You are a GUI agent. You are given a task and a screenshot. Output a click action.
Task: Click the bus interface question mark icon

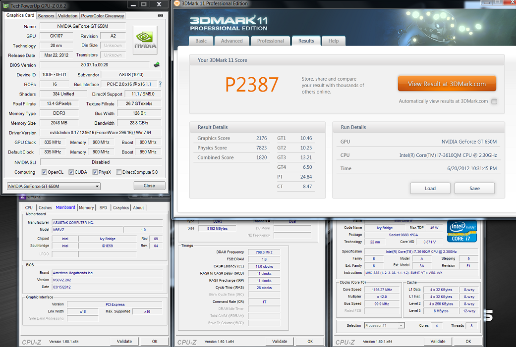(x=160, y=84)
